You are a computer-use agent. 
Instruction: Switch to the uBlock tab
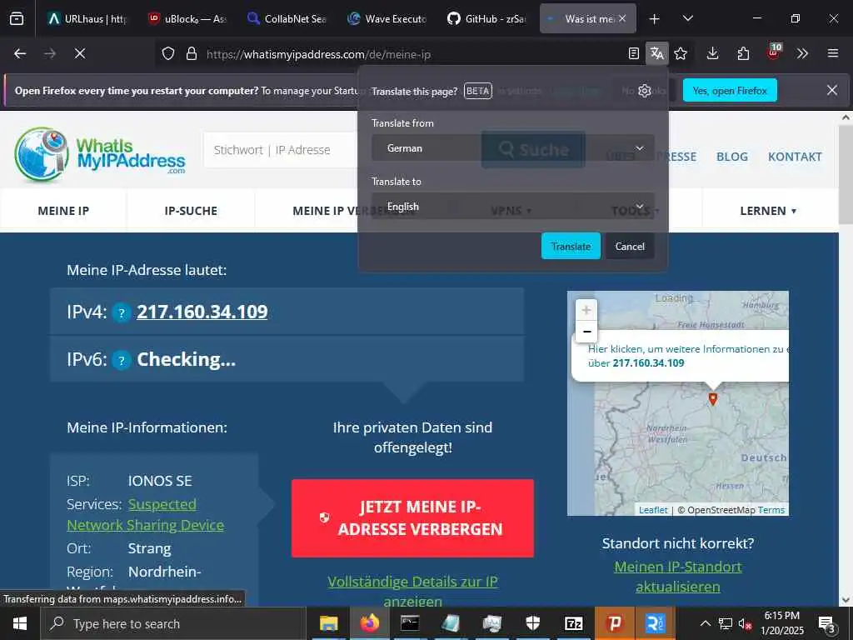[187, 18]
